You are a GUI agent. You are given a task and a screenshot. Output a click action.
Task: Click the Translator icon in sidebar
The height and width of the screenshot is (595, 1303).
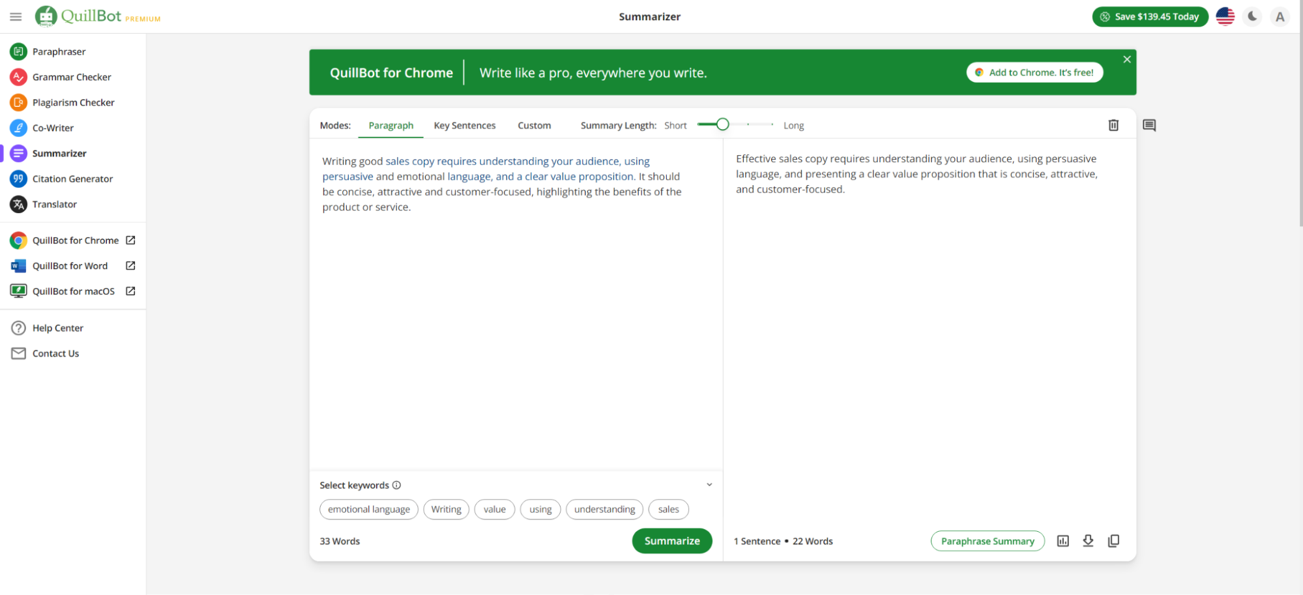(x=18, y=204)
